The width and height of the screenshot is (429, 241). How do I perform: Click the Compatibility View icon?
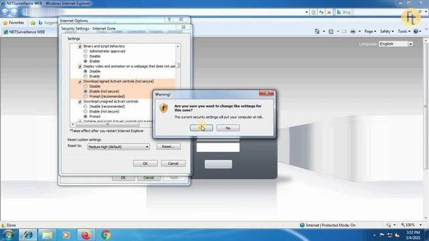pyautogui.click(x=314, y=12)
